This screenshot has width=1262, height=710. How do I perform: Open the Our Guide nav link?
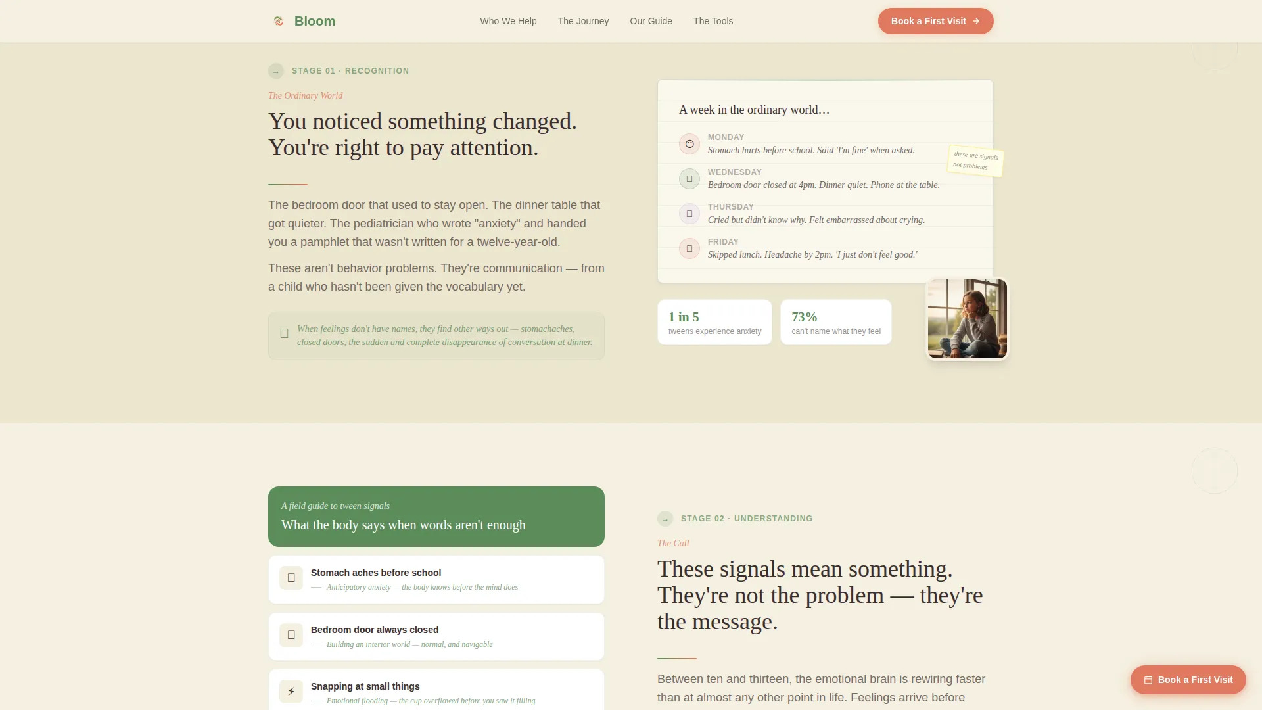[x=651, y=21]
